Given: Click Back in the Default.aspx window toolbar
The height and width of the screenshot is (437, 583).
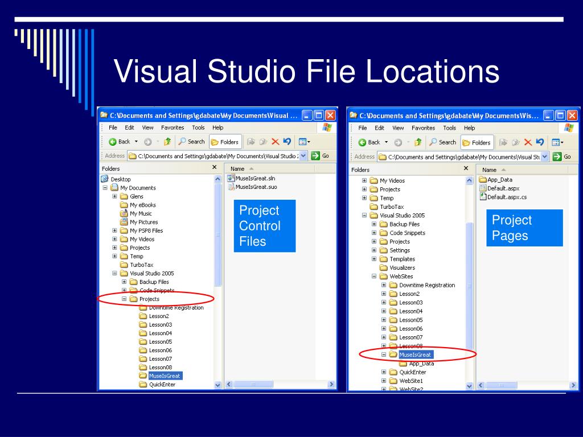Looking at the screenshot, I should pos(369,142).
